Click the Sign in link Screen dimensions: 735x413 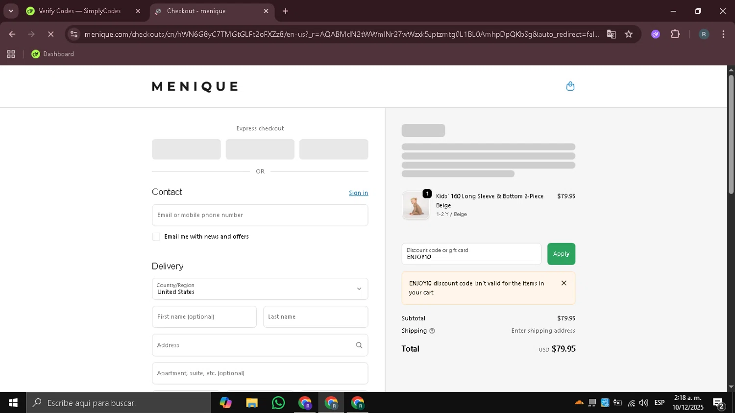coord(358,193)
